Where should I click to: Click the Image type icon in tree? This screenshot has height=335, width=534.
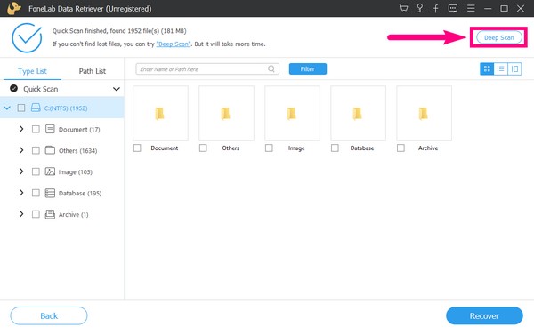pyautogui.click(x=50, y=171)
